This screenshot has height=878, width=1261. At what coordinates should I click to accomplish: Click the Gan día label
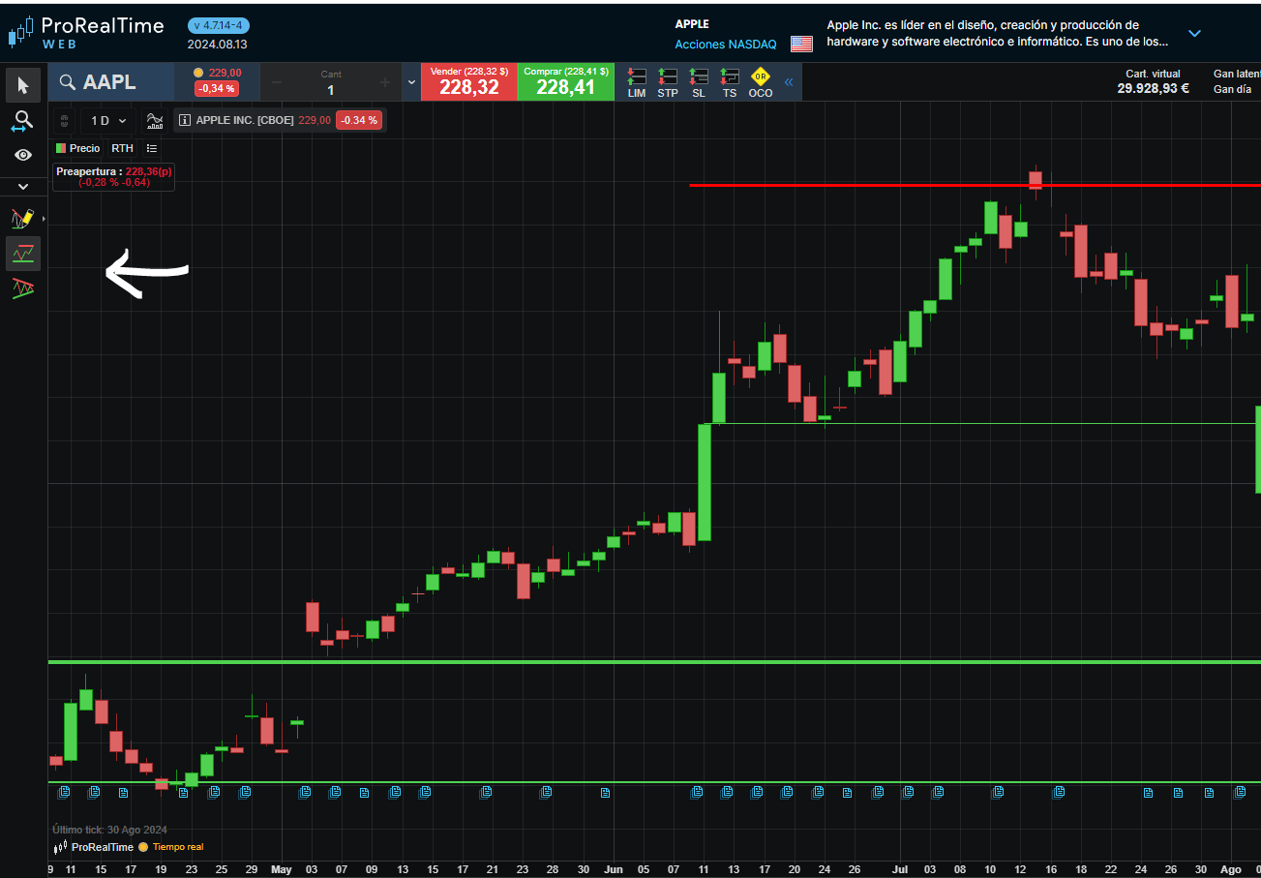click(x=1232, y=89)
